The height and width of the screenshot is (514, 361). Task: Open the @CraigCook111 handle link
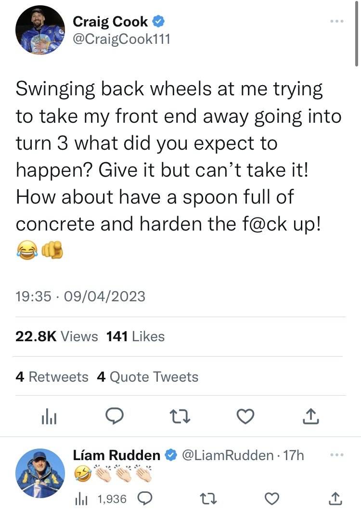click(x=121, y=39)
